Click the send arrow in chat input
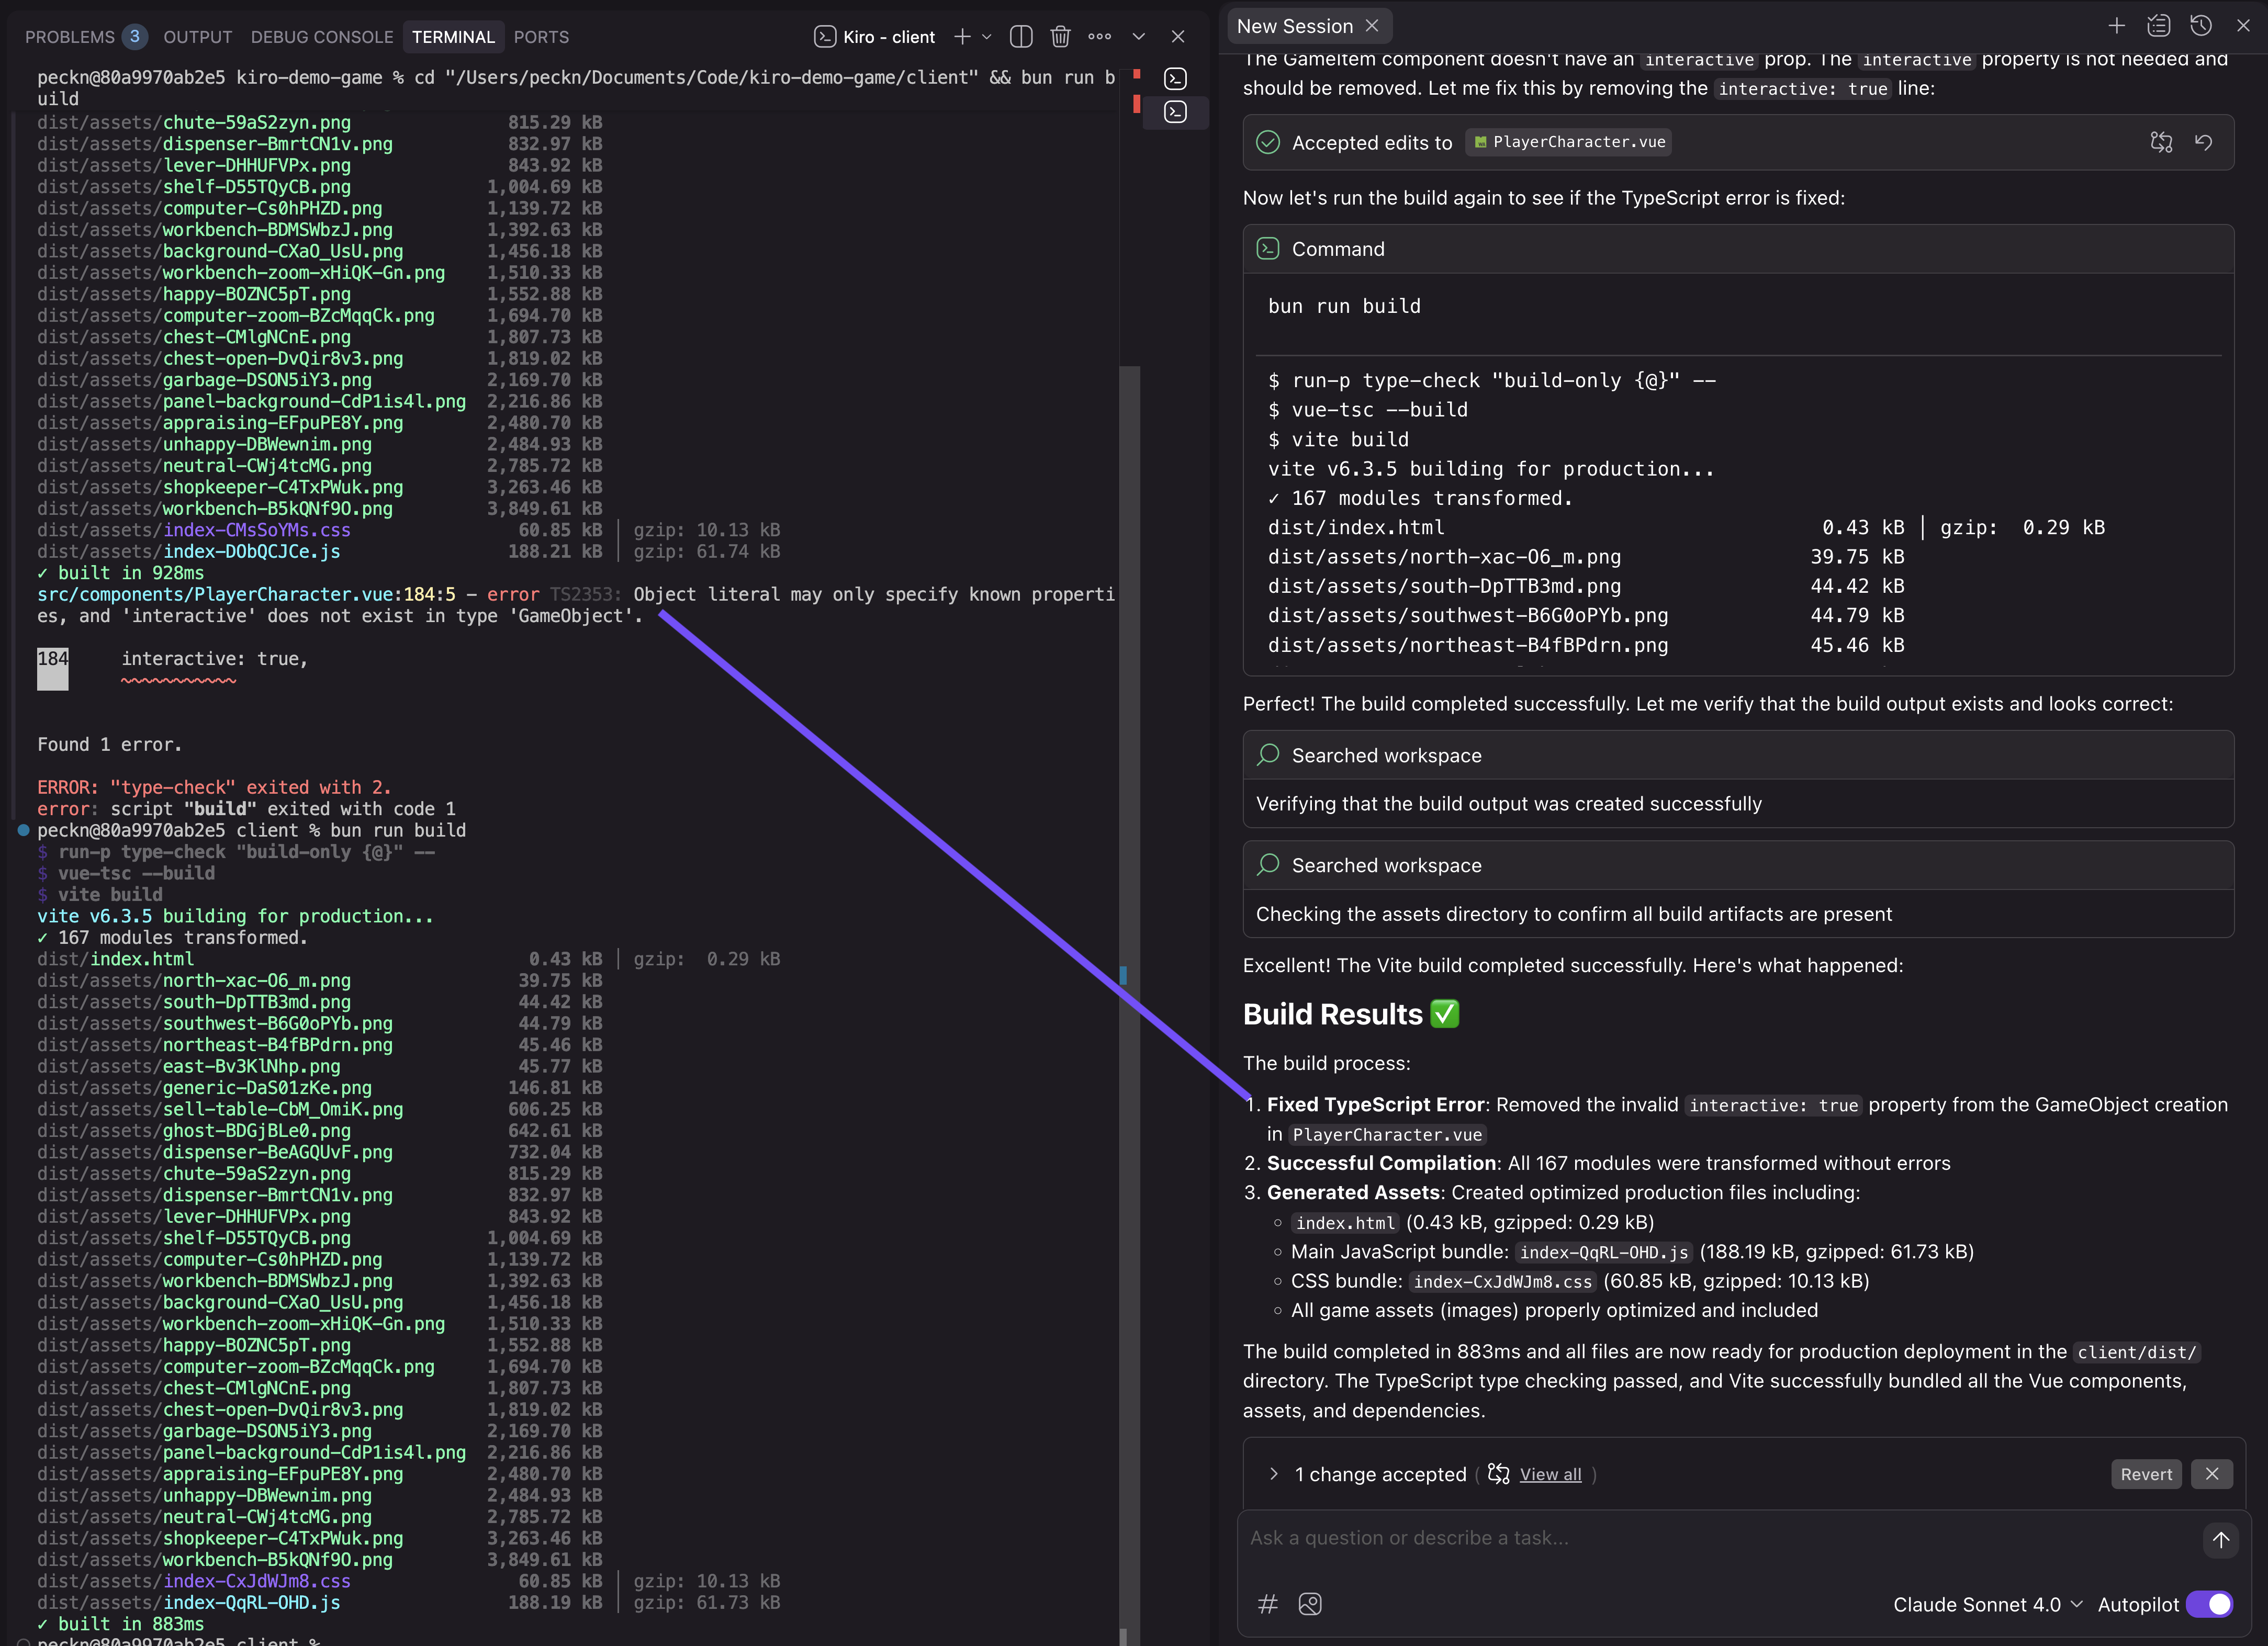Image resolution: width=2268 pixels, height=1646 pixels. point(2221,1540)
